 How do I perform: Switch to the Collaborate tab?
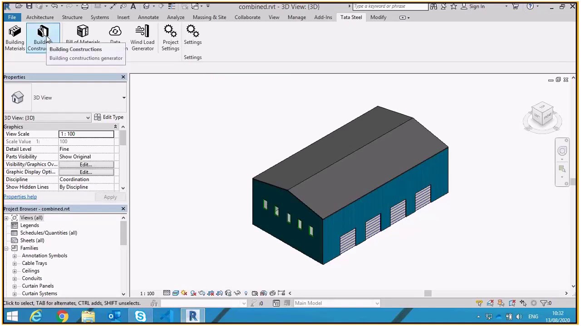(247, 17)
